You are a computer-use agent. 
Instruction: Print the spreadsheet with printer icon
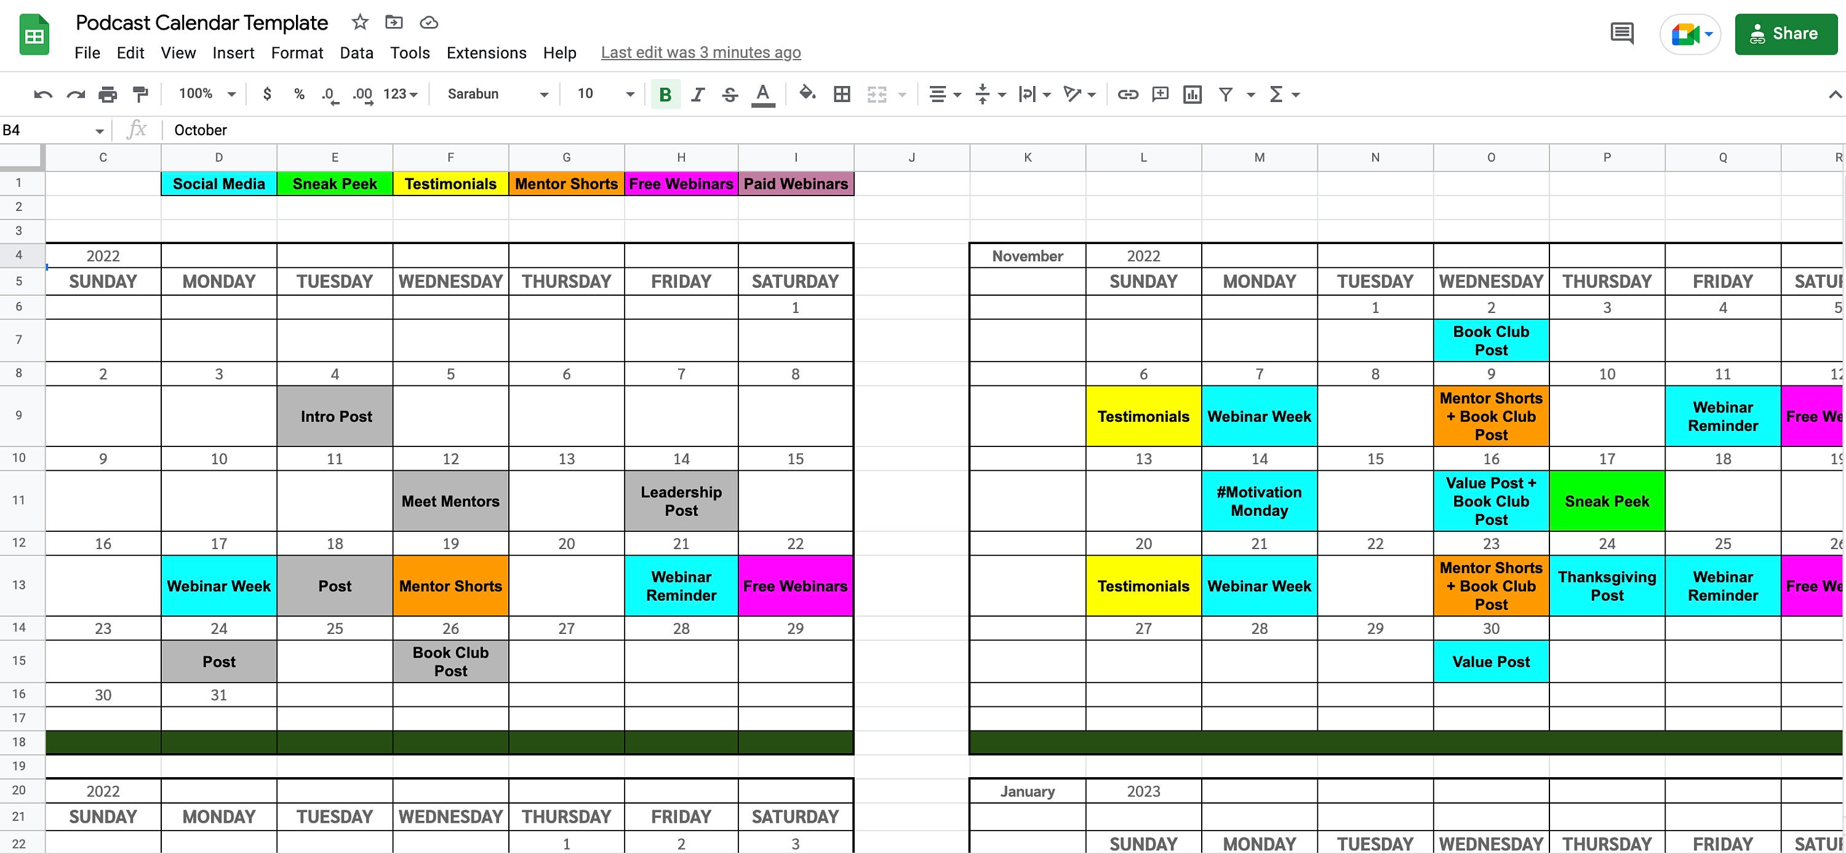(x=108, y=95)
